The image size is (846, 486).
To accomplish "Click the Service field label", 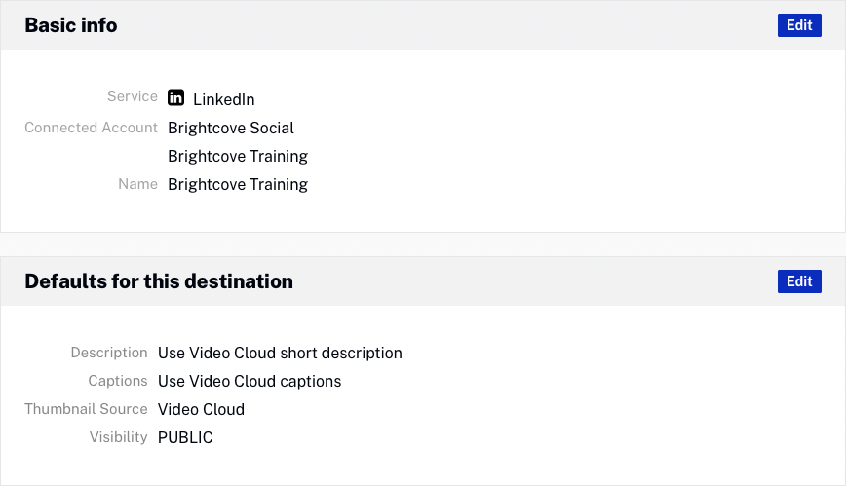I will (133, 96).
